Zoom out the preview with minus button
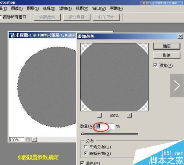Screen dimensions: 184x165 (x=99, y=115)
